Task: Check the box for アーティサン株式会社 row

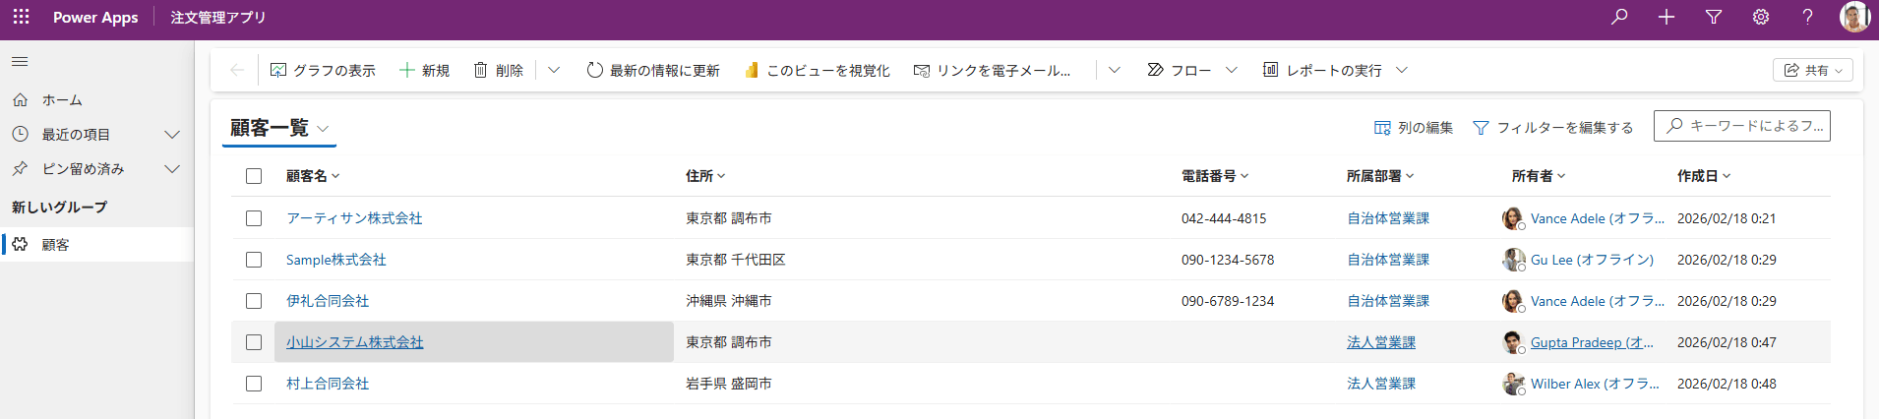Action: click(254, 218)
